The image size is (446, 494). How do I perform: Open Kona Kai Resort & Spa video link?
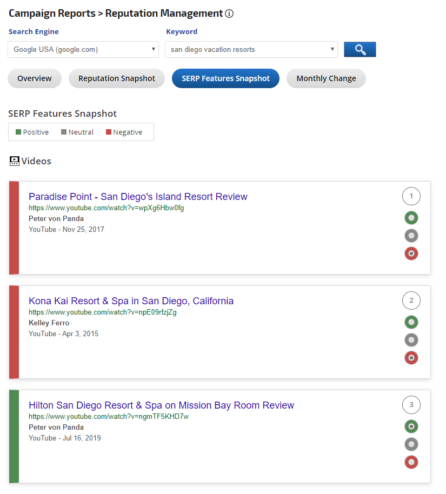click(x=131, y=301)
